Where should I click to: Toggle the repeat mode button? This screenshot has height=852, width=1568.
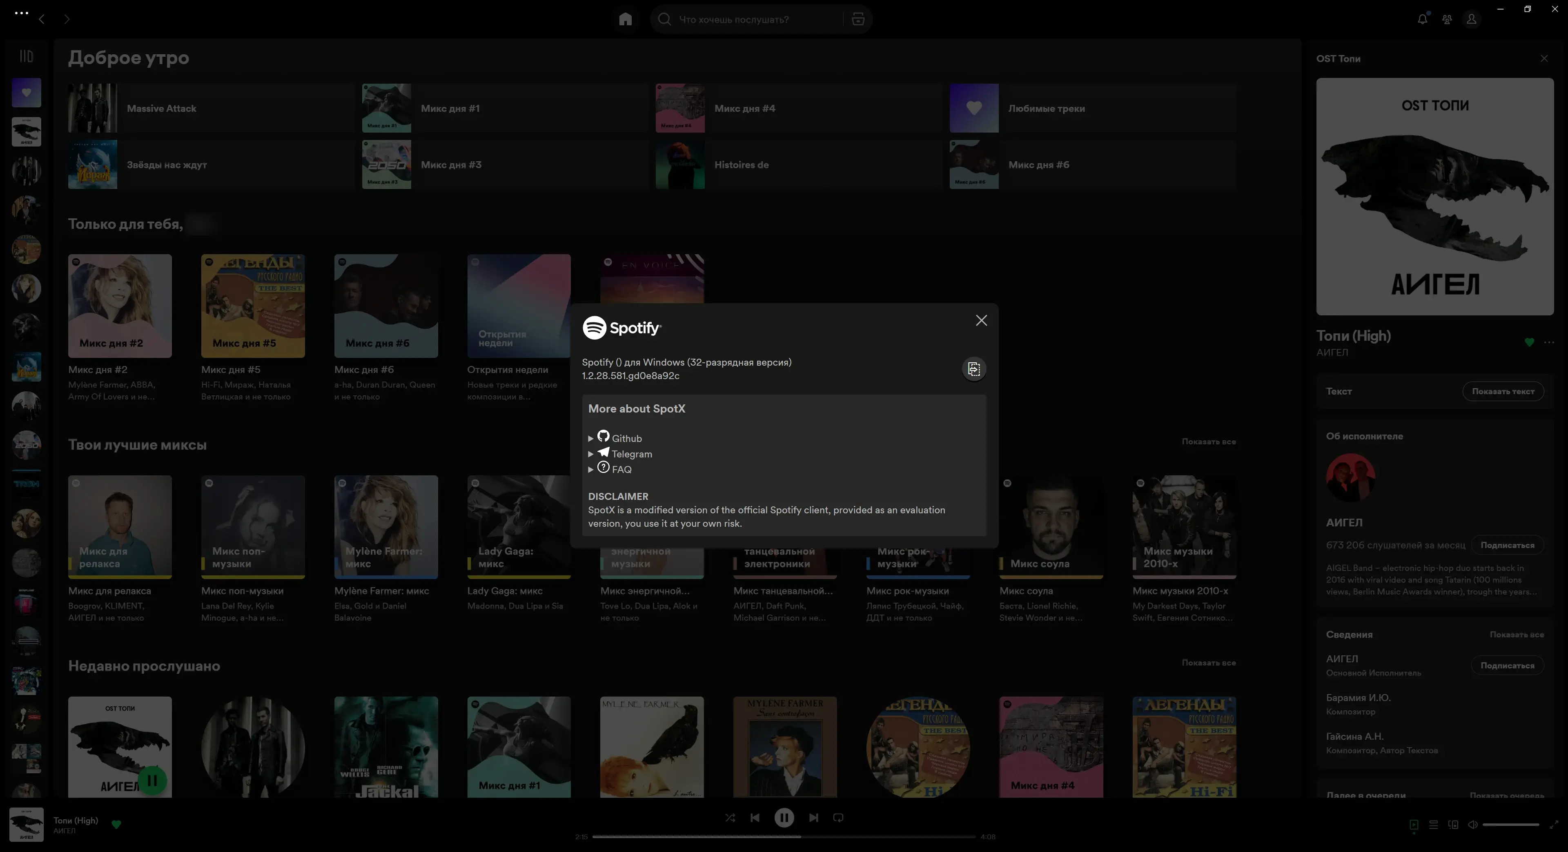838,818
